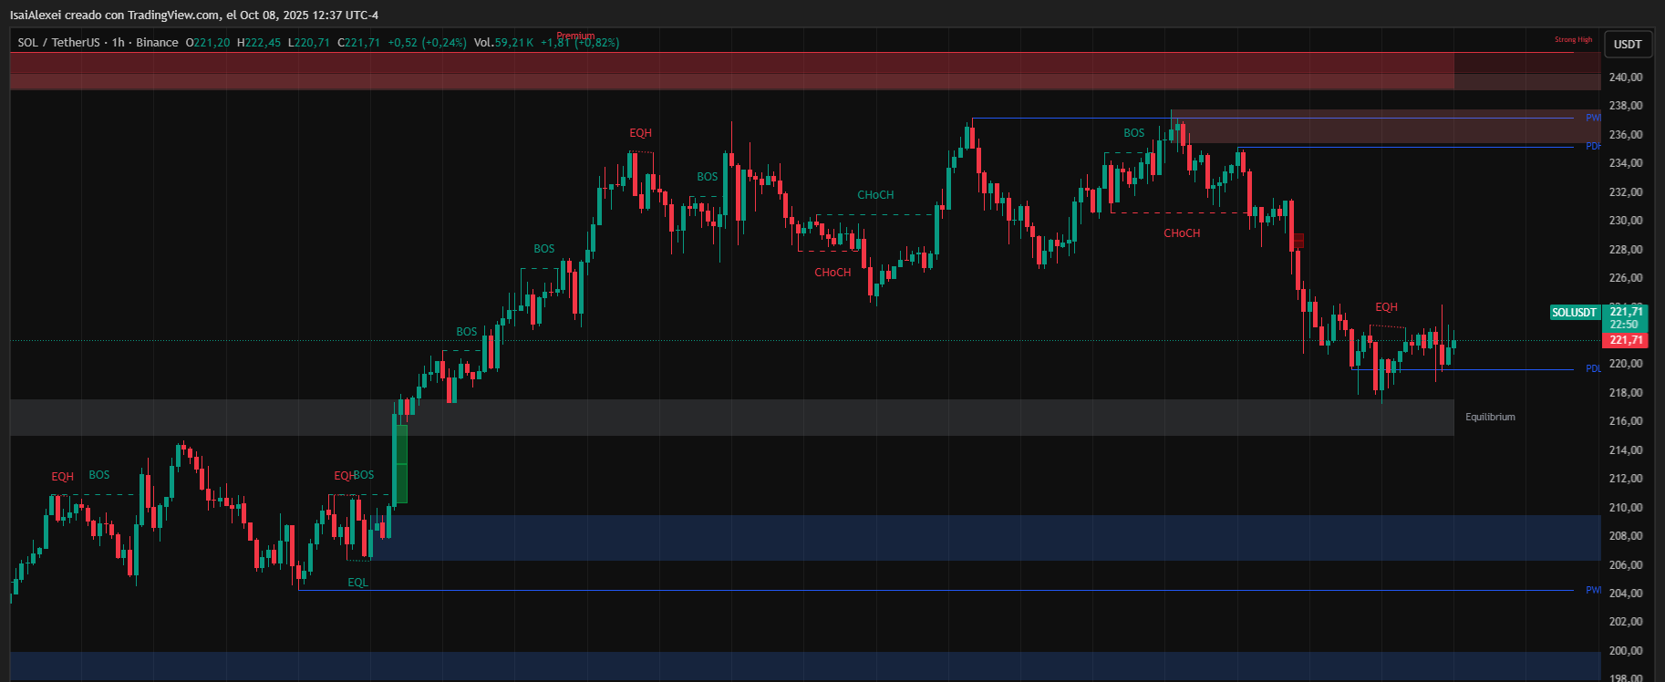This screenshot has height=682, width=1665.
Task: Click the green EQL label
Action: coord(357,583)
